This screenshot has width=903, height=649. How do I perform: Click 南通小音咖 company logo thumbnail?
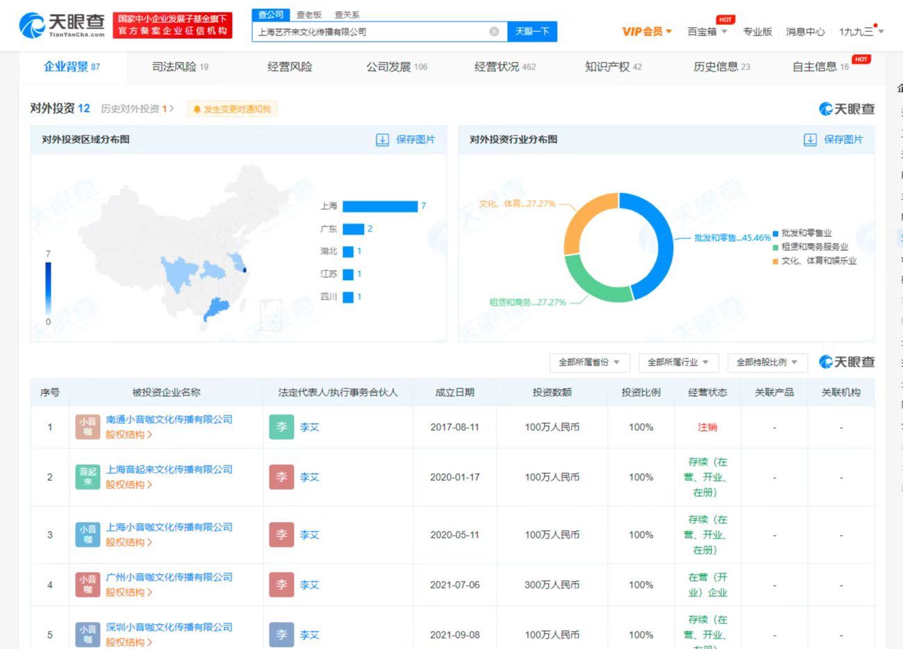point(88,427)
